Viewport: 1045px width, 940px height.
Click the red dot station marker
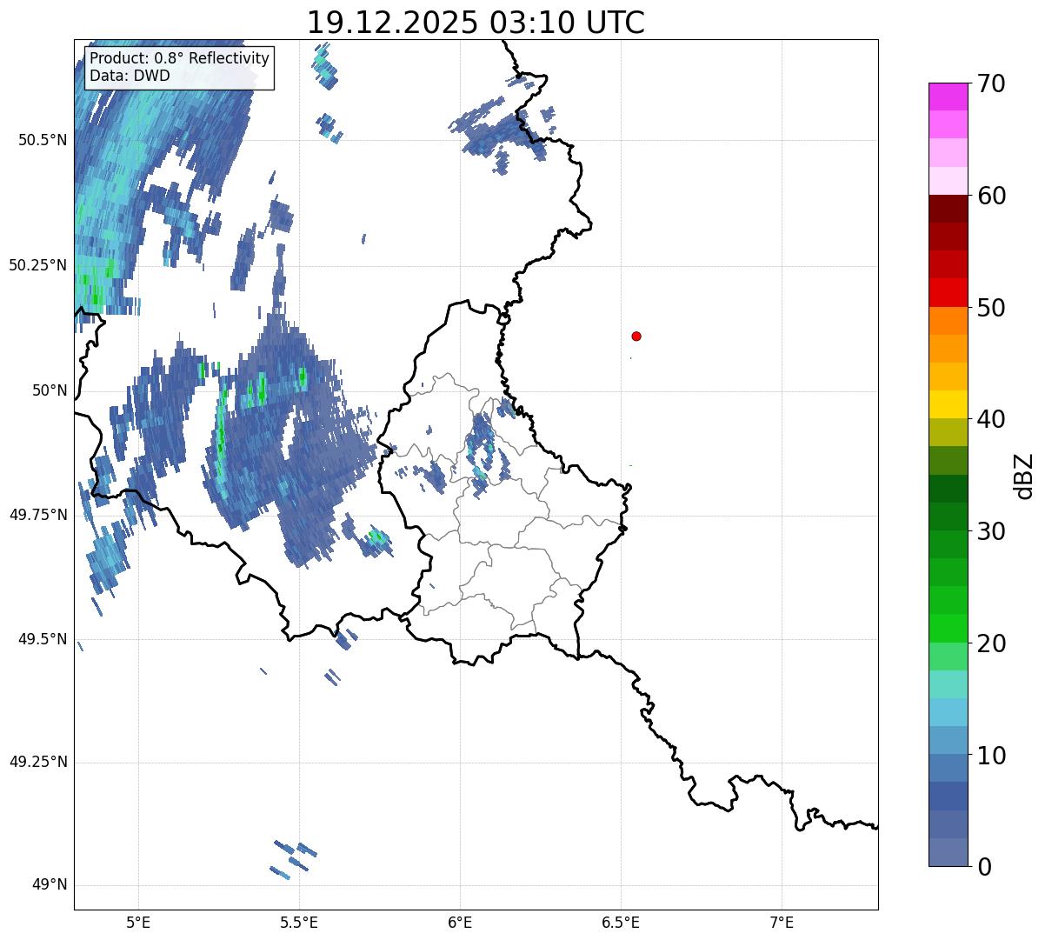[x=636, y=336]
